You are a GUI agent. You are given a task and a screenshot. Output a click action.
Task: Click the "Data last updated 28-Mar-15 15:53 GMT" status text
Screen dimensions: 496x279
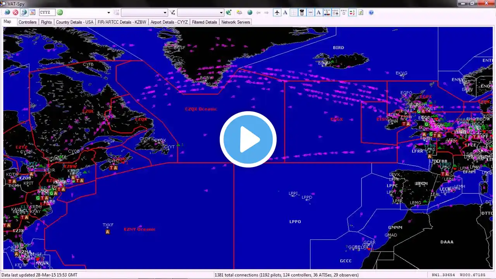39,275
